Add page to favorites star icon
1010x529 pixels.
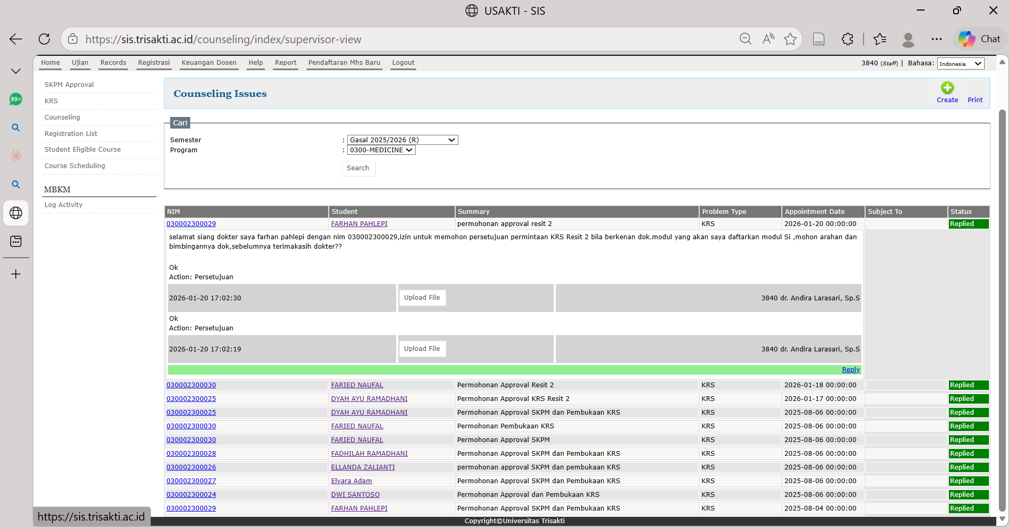790,39
